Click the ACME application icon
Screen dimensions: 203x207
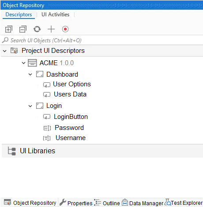[32, 63]
